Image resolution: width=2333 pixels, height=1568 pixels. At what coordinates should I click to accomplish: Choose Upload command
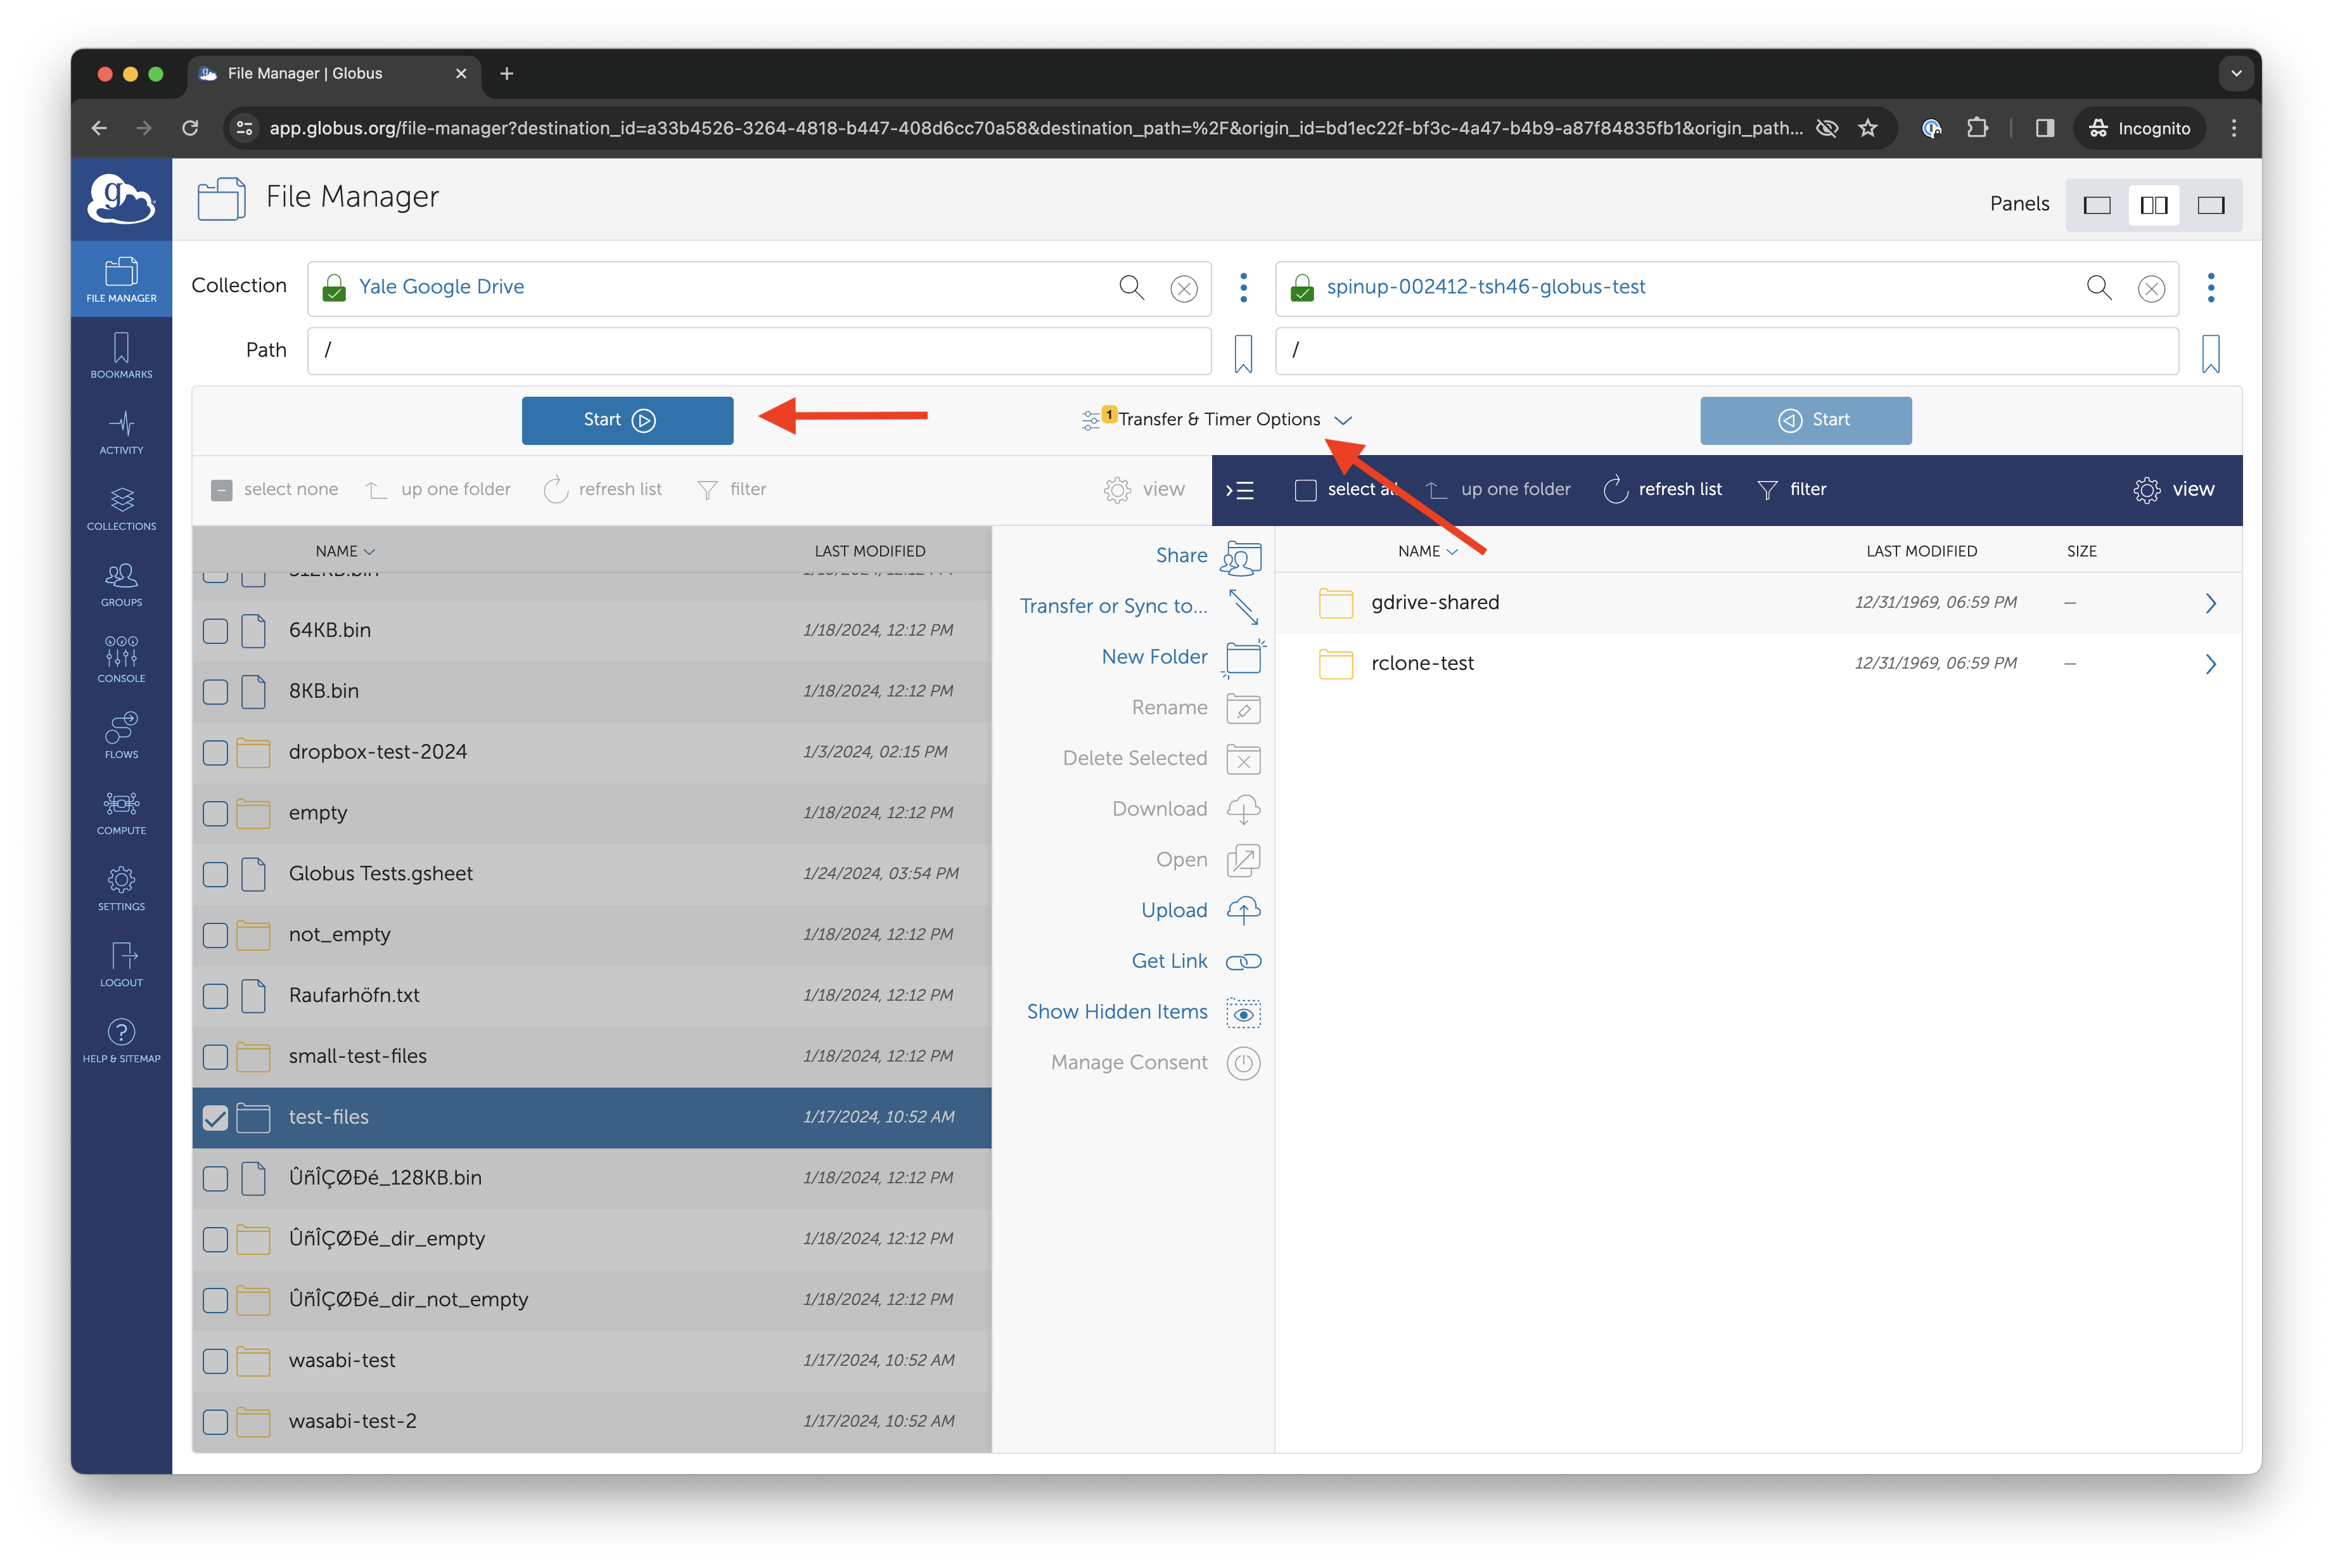point(1201,910)
